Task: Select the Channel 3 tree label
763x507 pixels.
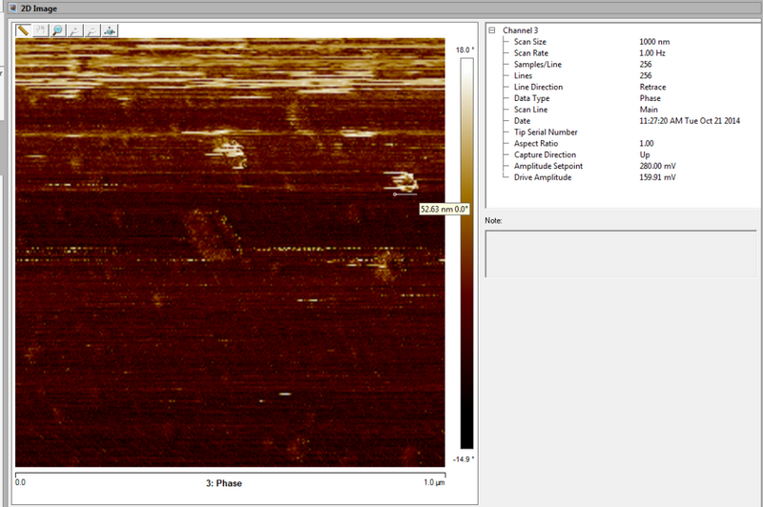Action: (521, 30)
